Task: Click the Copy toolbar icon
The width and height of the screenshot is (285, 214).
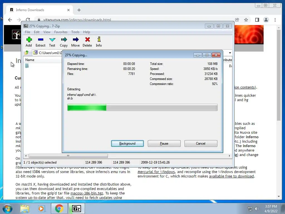Action: pyautogui.click(x=64, y=42)
